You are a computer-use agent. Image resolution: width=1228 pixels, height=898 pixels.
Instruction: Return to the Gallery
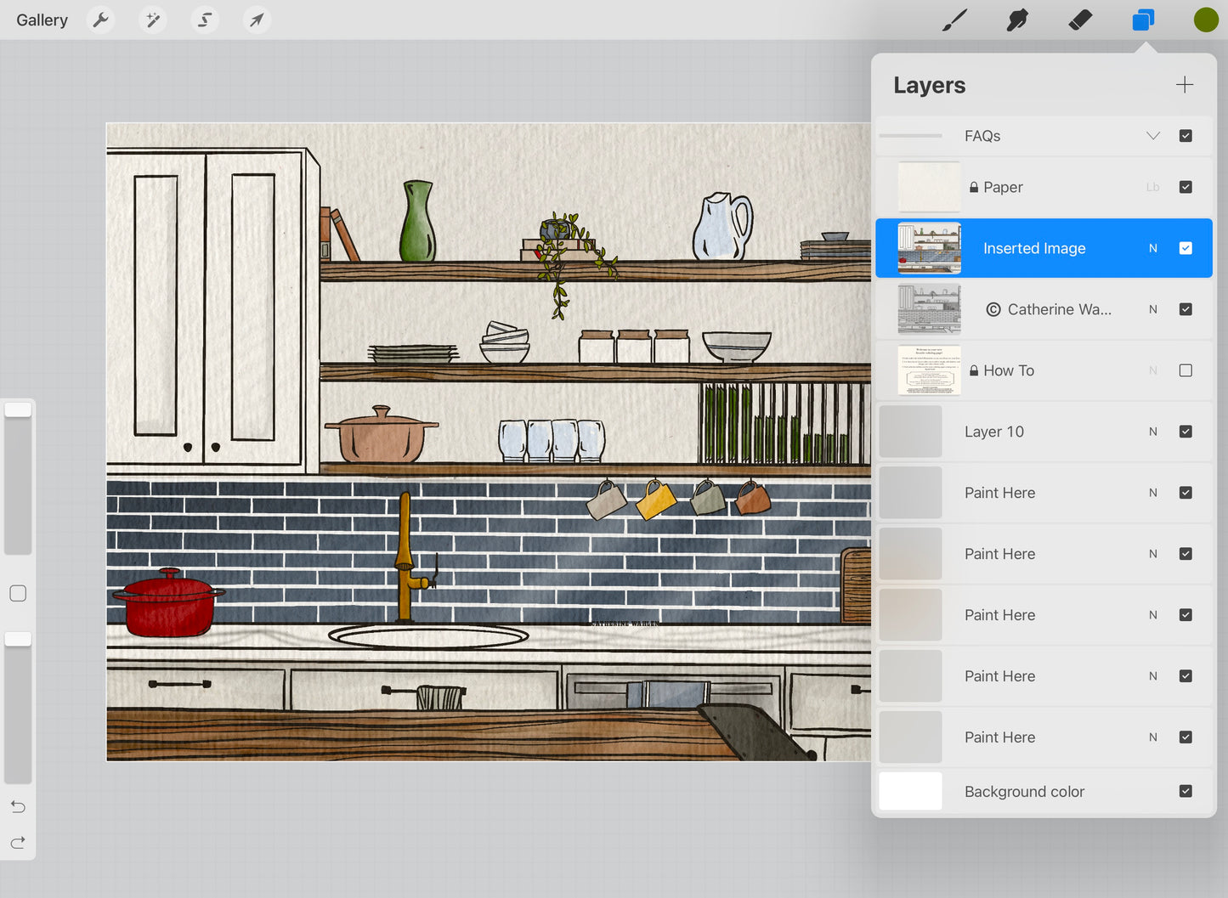pos(42,20)
